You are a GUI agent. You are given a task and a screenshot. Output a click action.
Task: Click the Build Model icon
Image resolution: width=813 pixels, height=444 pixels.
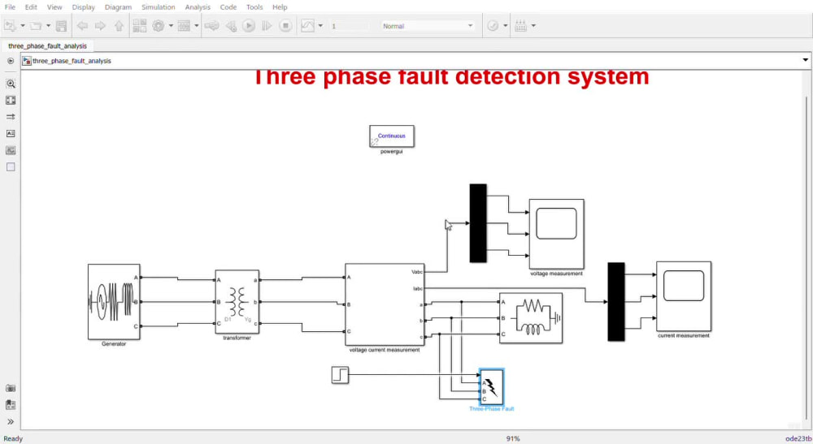click(x=521, y=26)
